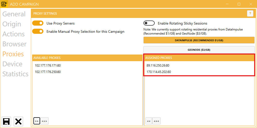Select available proxy 102.177.176.171:80
Screen dimensions: 257x128
[48, 66]
